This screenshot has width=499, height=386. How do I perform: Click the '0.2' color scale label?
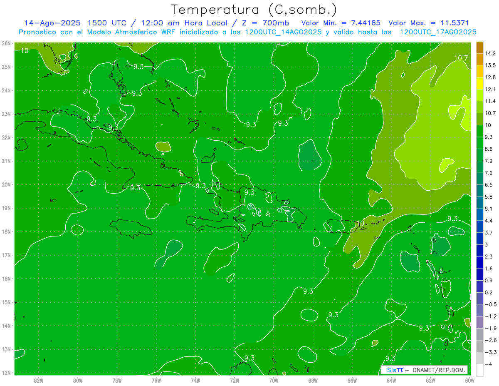[x=489, y=292]
